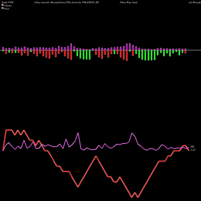Viewport: 201px width, 201px height.
Task: Select the 'Volume' legend label
Action: click(x=8, y=6)
